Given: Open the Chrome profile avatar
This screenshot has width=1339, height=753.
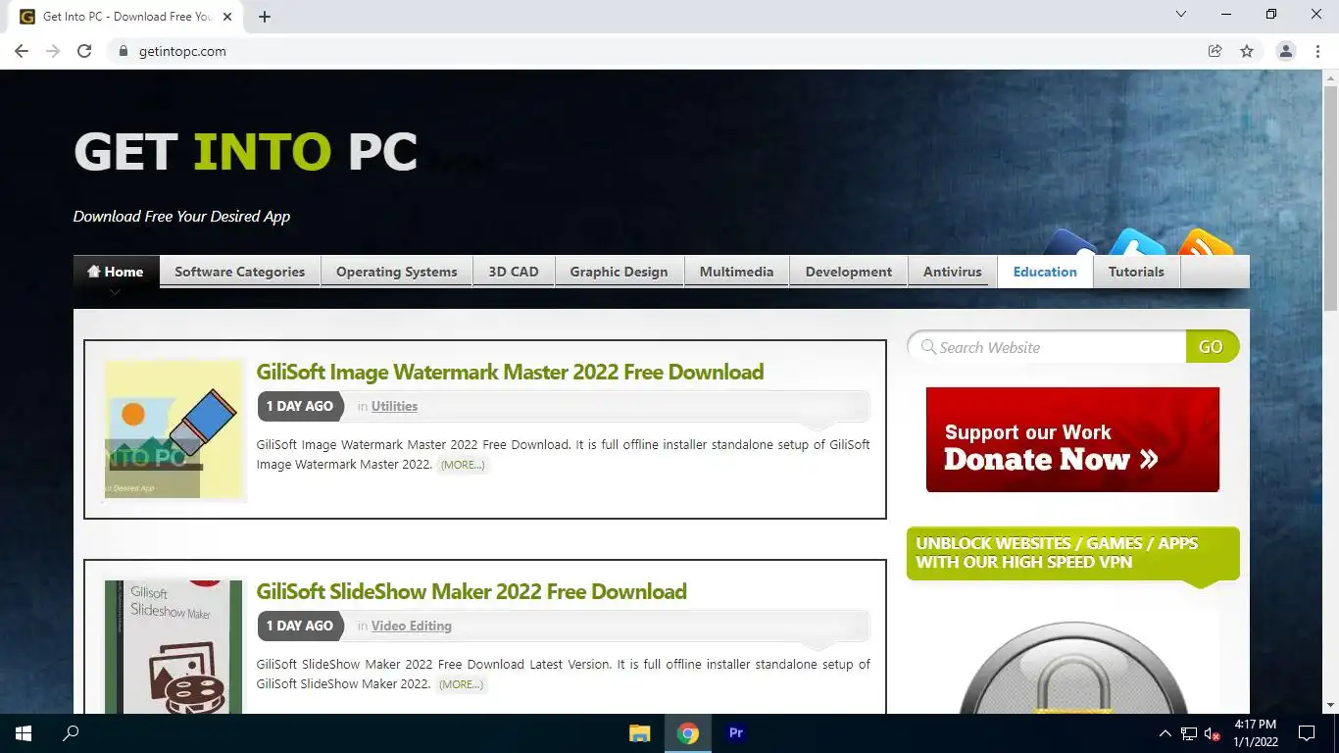Looking at the screenshot, I should (1286, 51).
